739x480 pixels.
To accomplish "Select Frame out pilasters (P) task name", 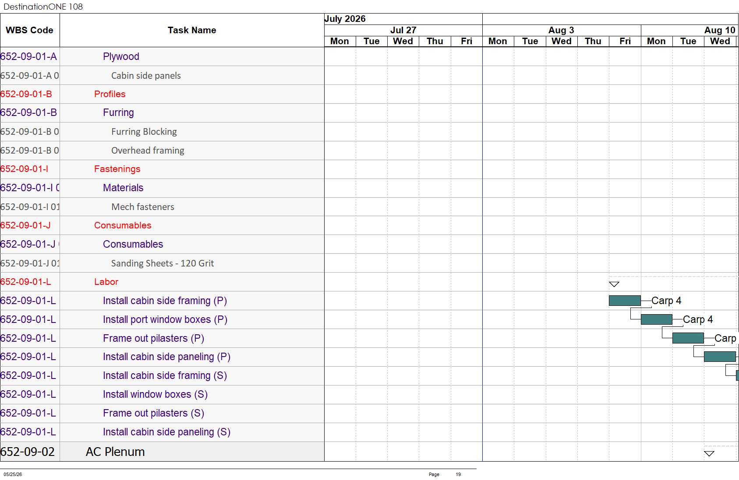I will (x=153, y=338).
